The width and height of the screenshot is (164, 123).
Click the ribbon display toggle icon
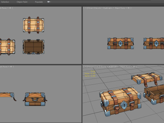pos(49,2)
